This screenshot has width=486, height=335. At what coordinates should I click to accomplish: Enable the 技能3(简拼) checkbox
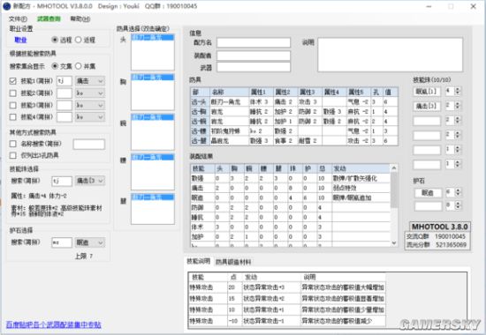coord(12,105)
